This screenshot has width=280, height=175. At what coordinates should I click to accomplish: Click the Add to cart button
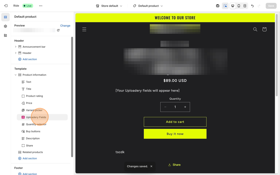tap(175, 122)
